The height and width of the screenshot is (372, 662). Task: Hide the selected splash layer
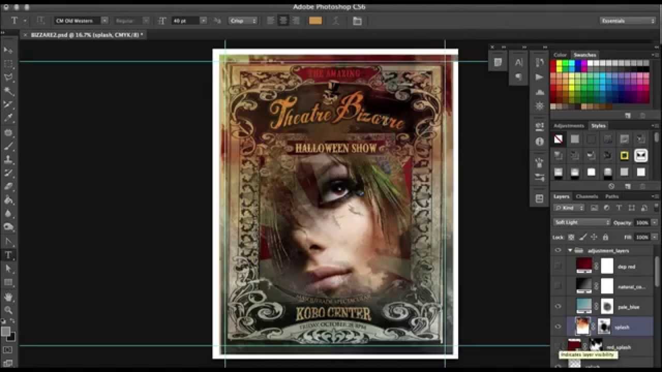(558, 327)
